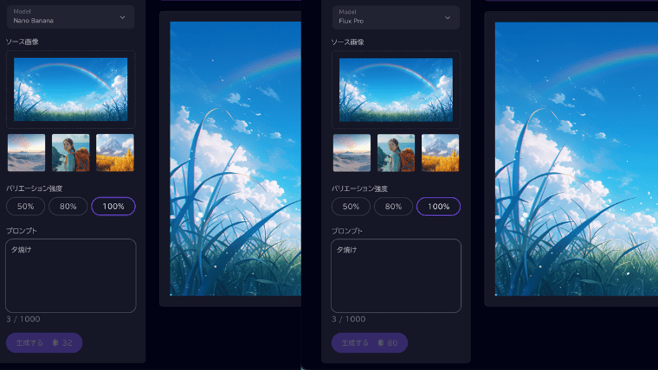Open the Nano Banana model dropdown

[x=70, y=16]
